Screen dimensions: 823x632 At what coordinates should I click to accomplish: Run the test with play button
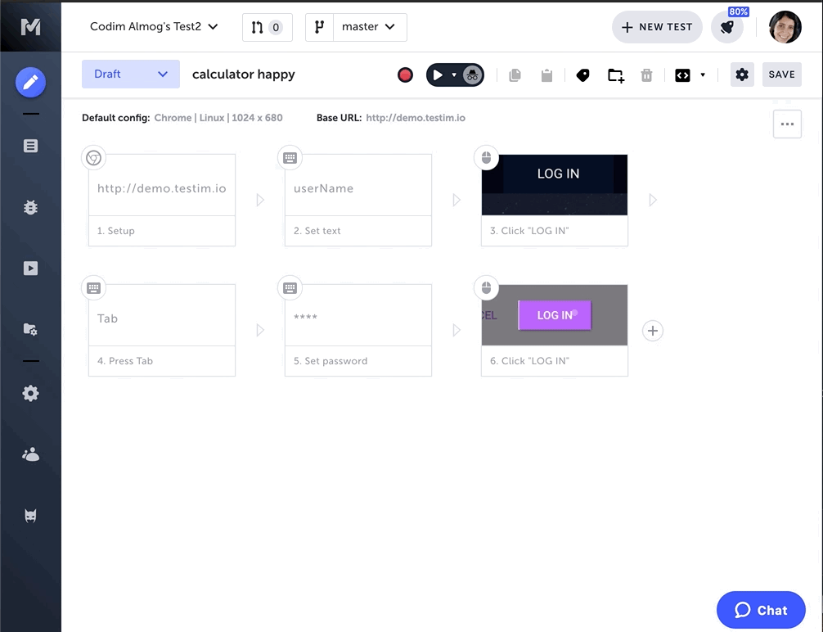point(438,74)
